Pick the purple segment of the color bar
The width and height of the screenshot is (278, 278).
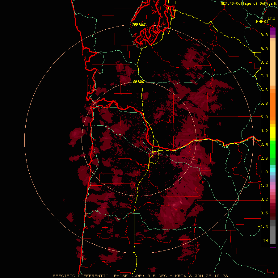coord(273,31)
